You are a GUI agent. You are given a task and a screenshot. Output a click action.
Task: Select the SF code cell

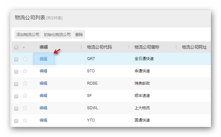coord(89,96)
